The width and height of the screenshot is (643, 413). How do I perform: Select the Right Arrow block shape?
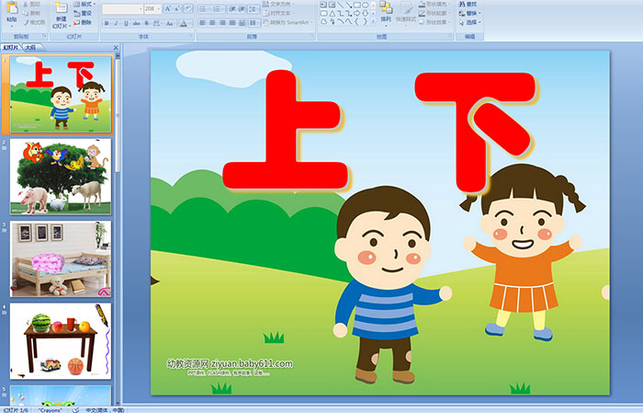point(356,13)
